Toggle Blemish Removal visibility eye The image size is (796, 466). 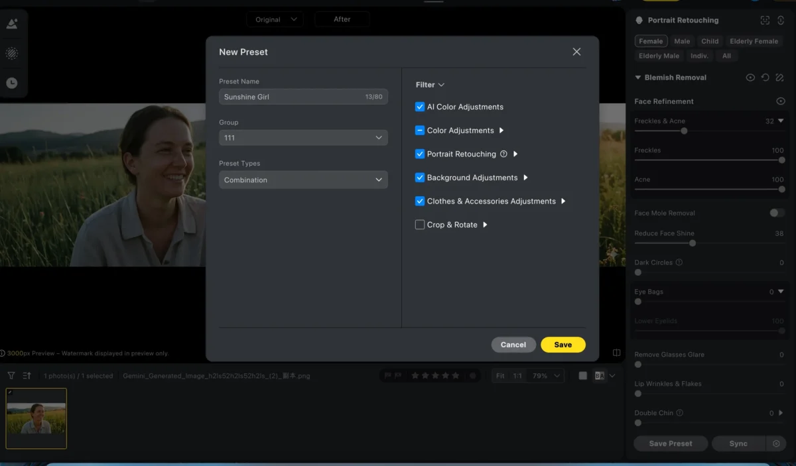750,78
